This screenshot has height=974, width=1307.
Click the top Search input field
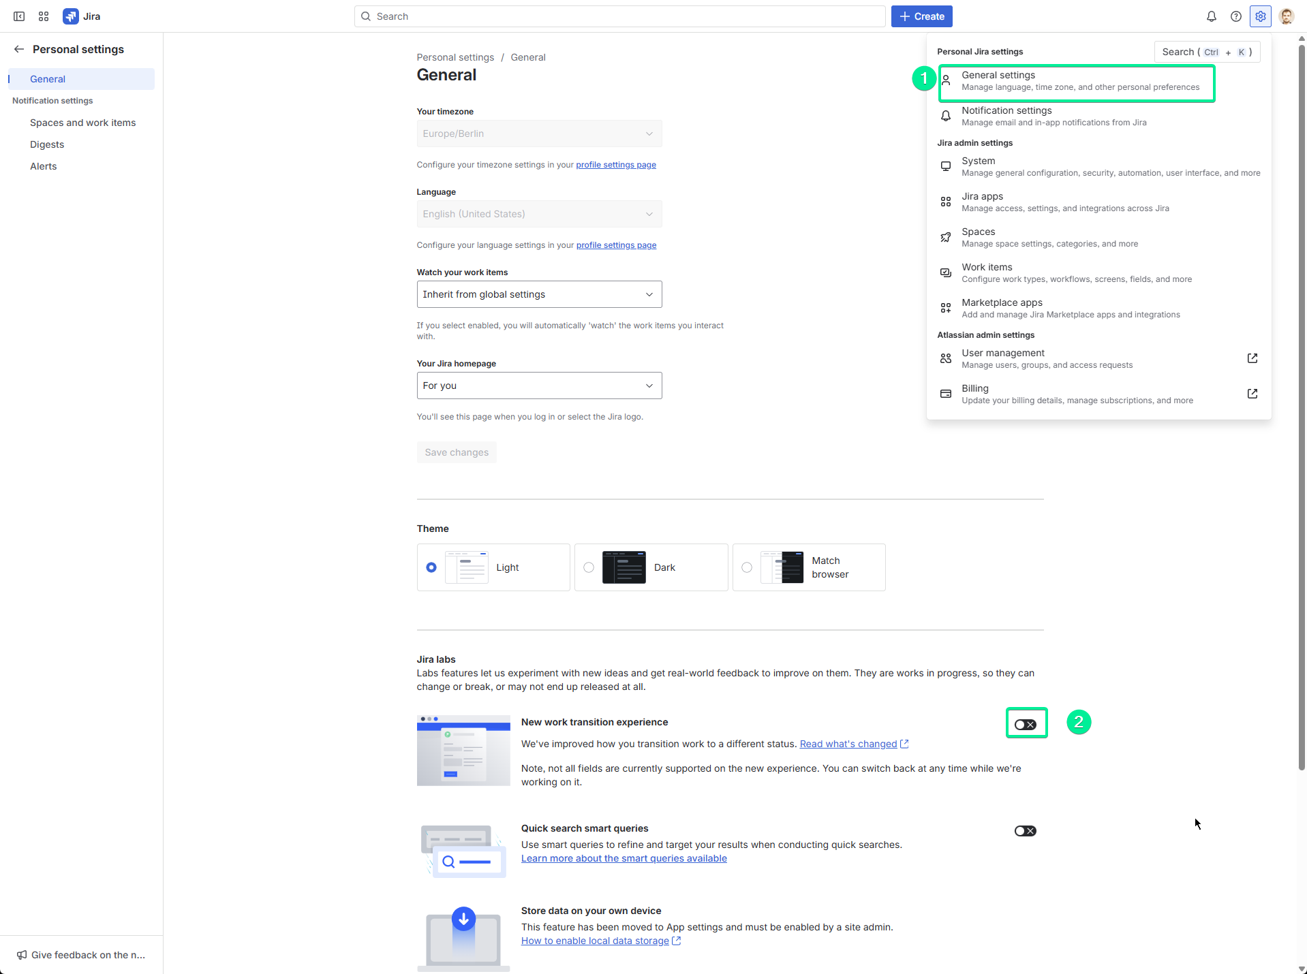click(619, 16)
